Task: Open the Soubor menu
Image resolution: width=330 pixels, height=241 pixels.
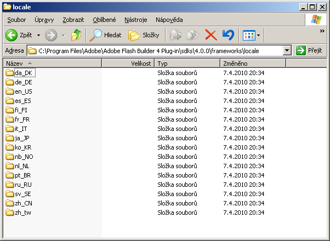Action: click(16, 20)
